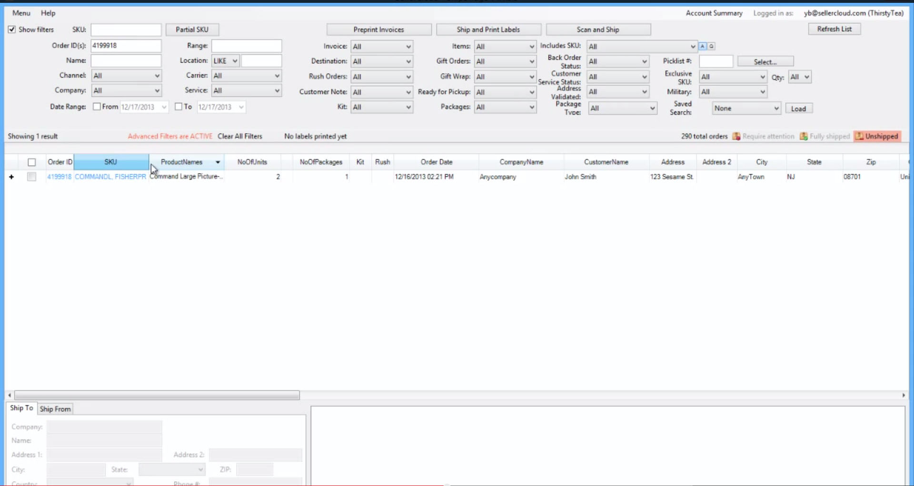Click the Name filter input field
The height and width of the screenshot is (486, 914).
coord(126,60)
